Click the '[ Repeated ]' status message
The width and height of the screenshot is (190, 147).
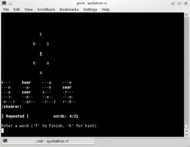(15, 116)
